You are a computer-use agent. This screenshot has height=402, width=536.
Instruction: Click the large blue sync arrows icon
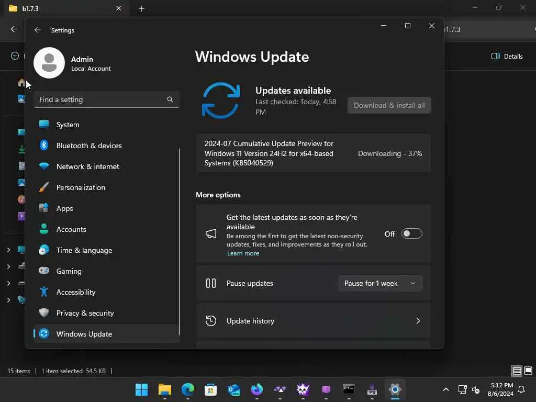[x=221, y=100]
